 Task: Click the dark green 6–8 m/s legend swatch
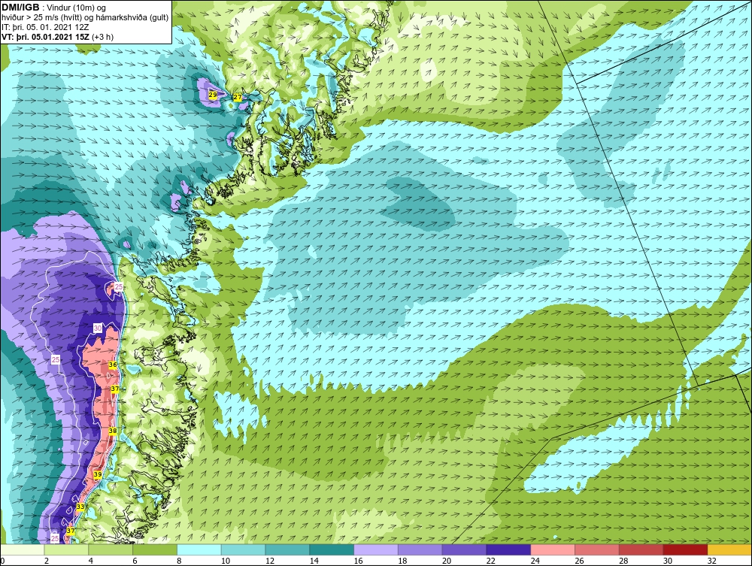pyautogui.click(x=155, y=549)
